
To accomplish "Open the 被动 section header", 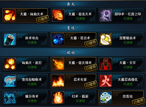I will pos(71,52).
